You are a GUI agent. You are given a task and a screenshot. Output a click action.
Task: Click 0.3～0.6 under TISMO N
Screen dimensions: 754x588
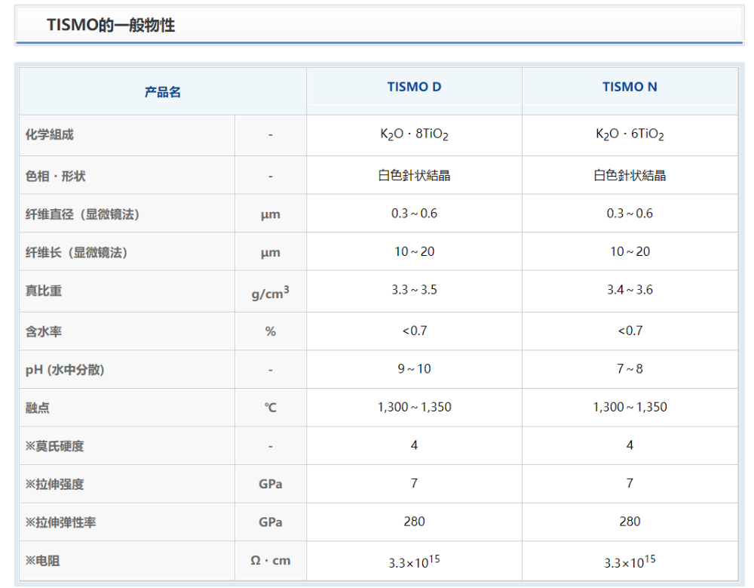630,214
